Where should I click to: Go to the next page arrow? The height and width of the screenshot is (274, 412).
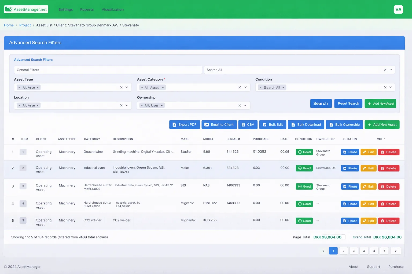click(x=396, y=251)
